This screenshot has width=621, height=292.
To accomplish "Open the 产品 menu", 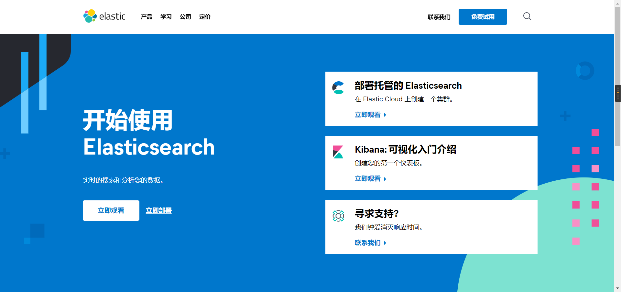I will pyautogui.click(x=147, y=17).
